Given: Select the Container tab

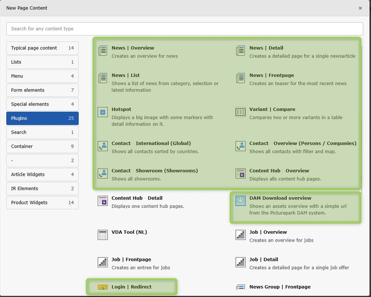Looking at the screenshot, I should (42, 146).
